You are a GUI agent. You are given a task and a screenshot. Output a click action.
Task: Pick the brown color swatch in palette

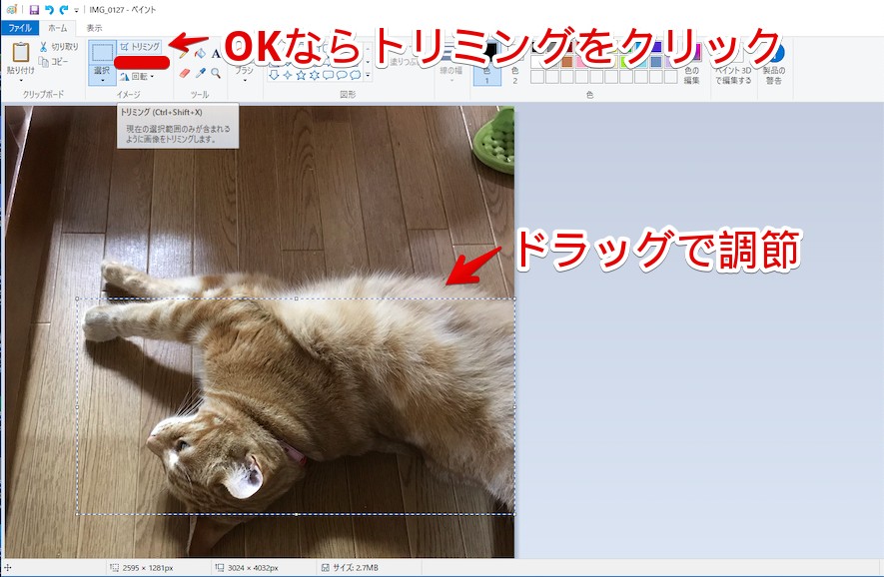click(x=566, y=61)
